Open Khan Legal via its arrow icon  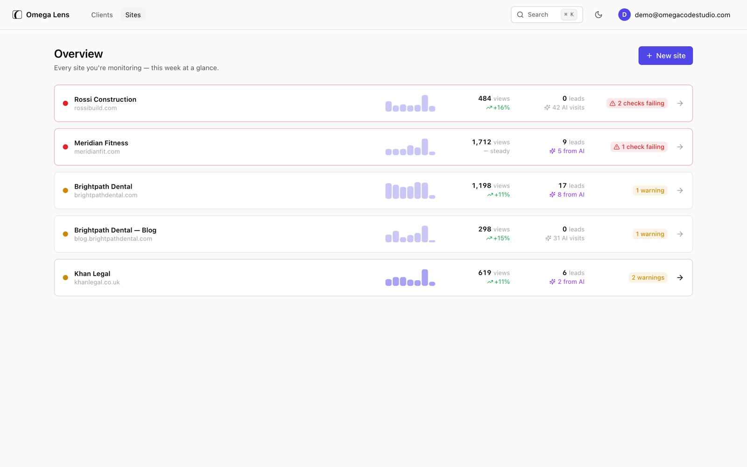click(x=680, y=277)
